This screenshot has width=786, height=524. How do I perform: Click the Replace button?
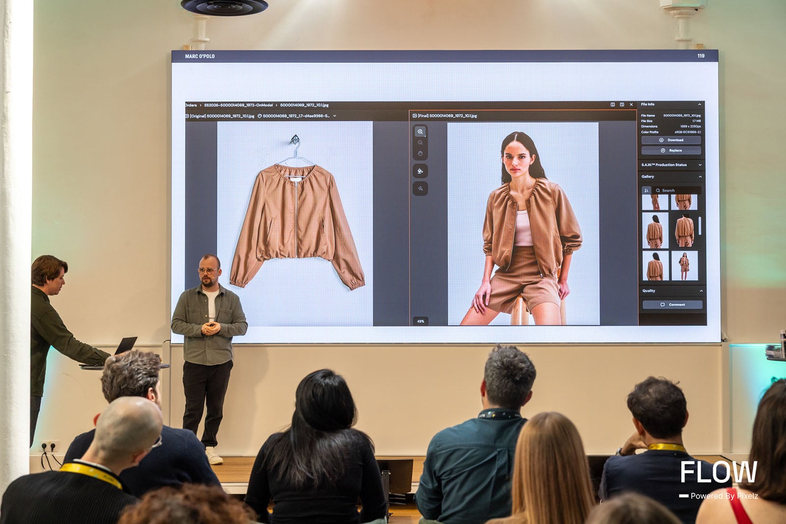coord(672,151)
